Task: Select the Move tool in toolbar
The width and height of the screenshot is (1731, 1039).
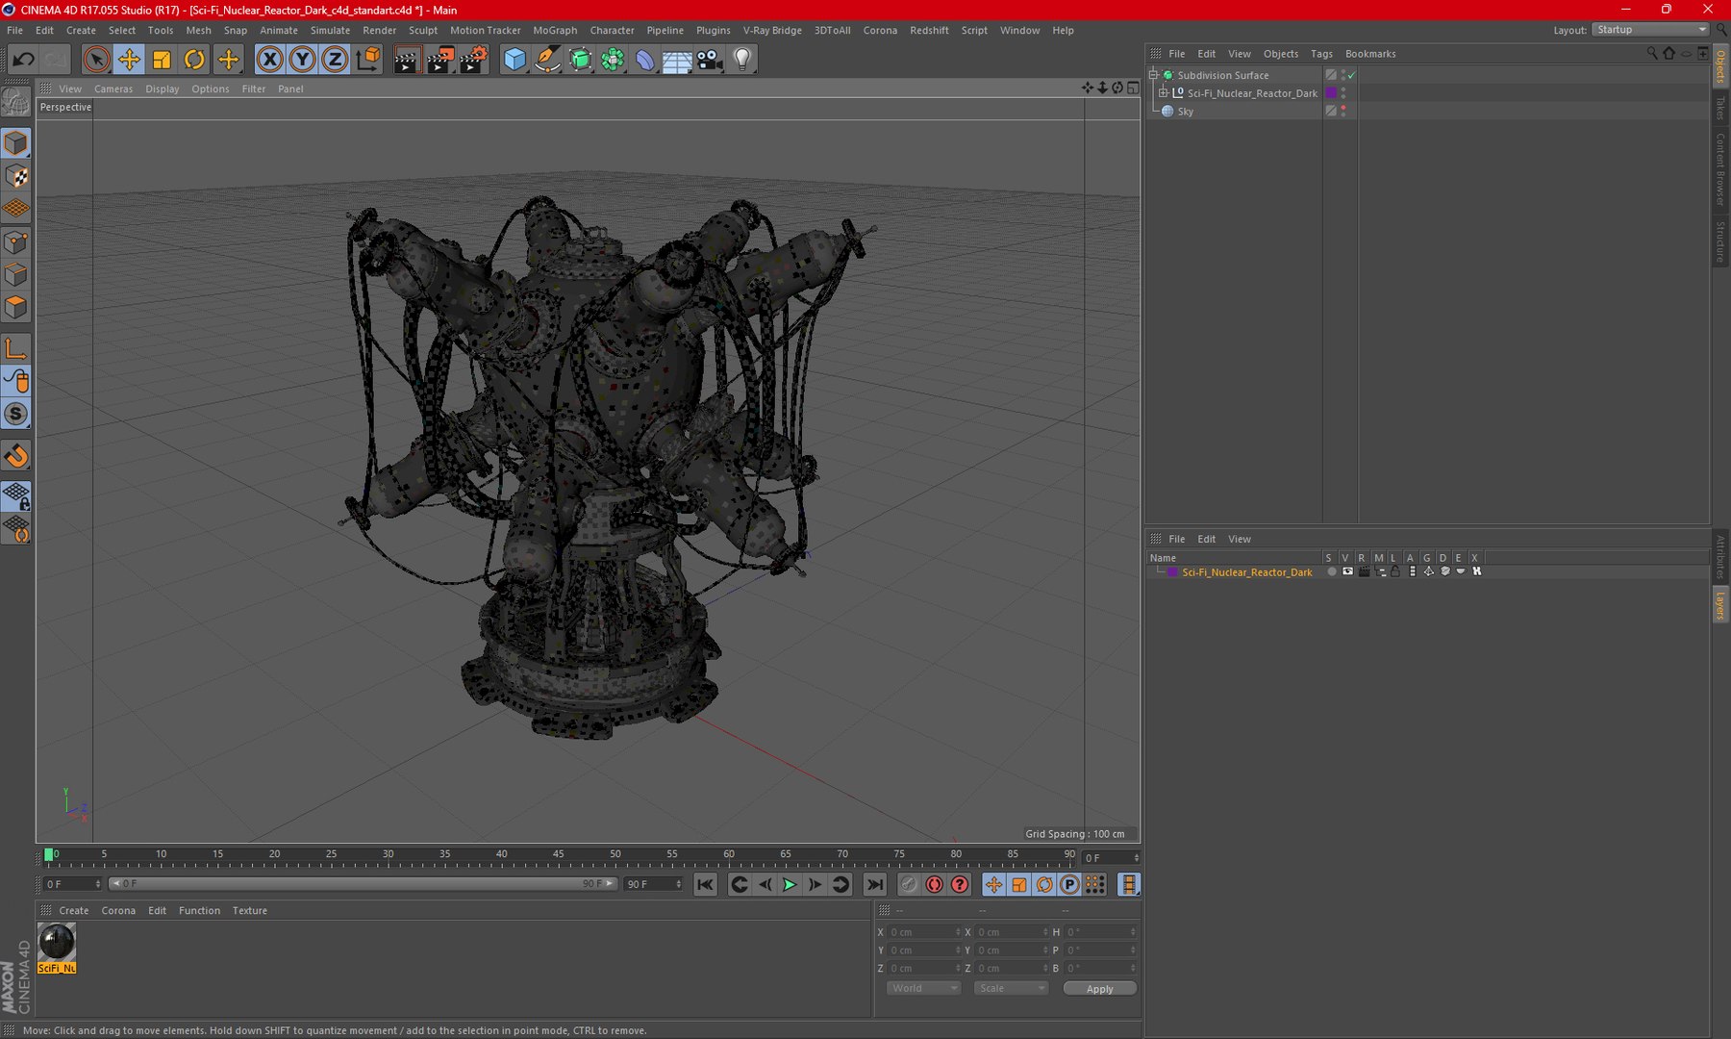Action: coord(129,60)
